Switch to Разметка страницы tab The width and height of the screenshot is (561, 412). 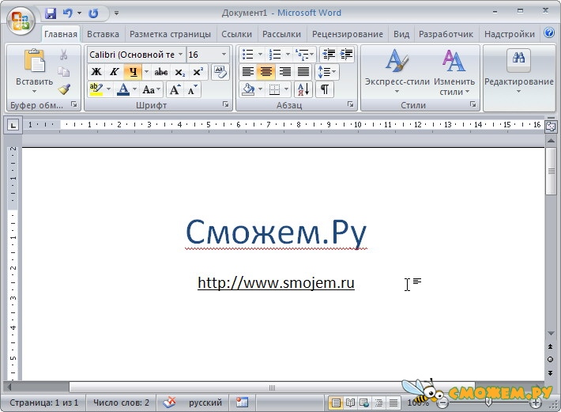coord(170,34)
